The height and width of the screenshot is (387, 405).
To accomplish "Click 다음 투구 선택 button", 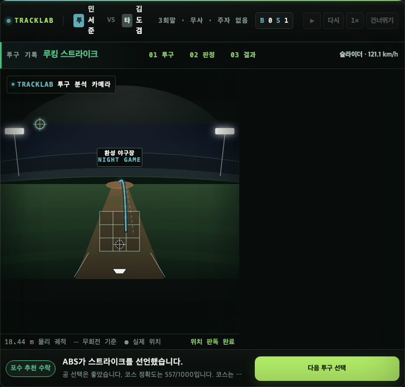I will [327, 368].
